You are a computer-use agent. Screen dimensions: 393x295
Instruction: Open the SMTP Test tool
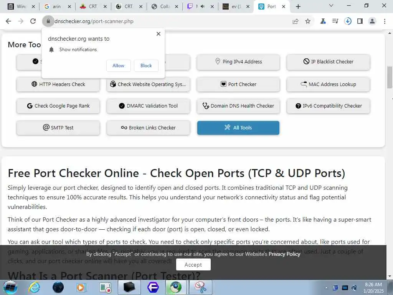(x=58, y=128)
